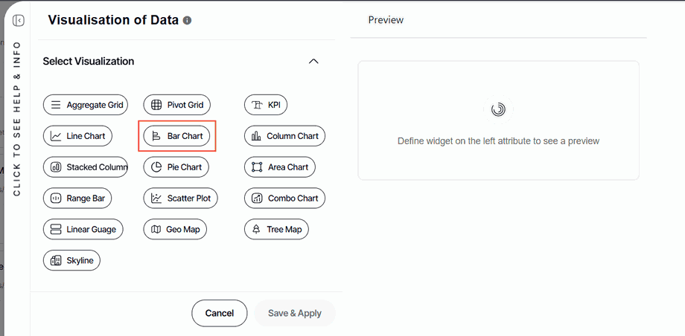
Task: Collapse the Select Visualization section
Action: (313, 62)
